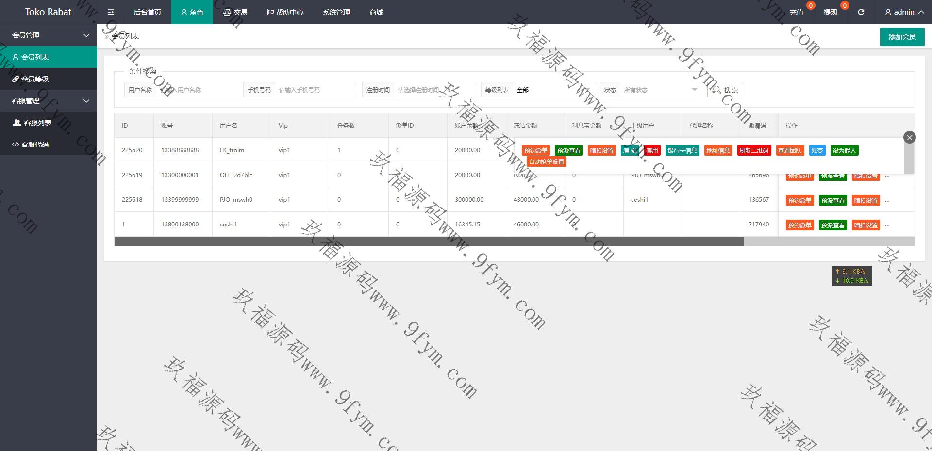Collapse the 会员管理 sidebar group
The image size is (932, 451).
coord(49,35)
